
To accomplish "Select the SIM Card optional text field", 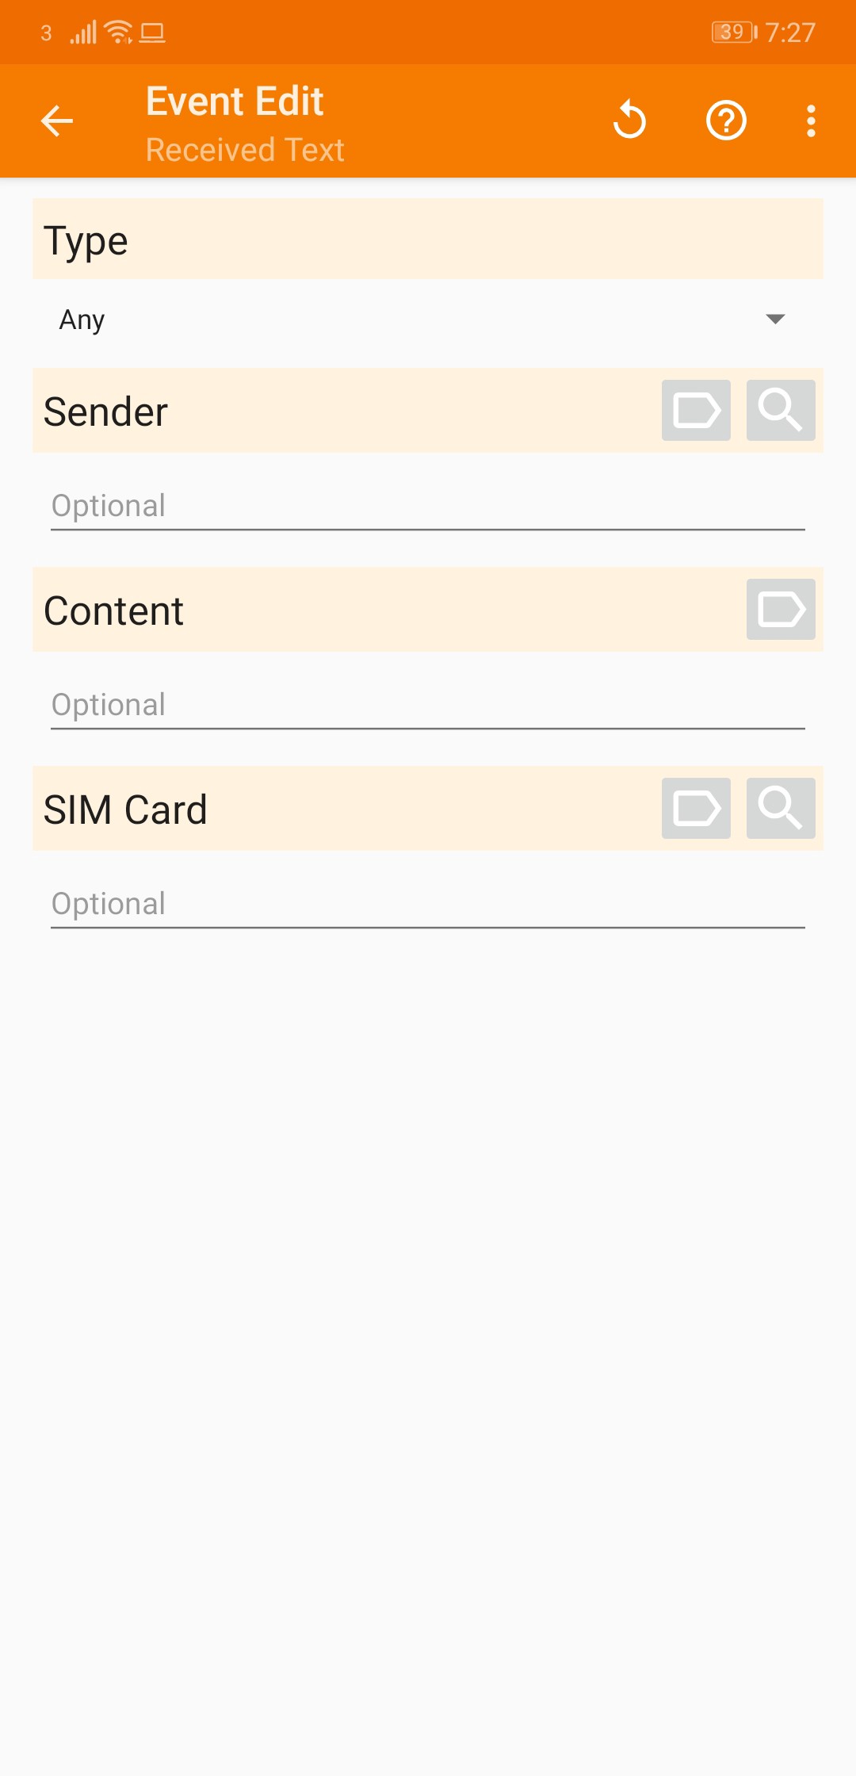I will [428, 905].
